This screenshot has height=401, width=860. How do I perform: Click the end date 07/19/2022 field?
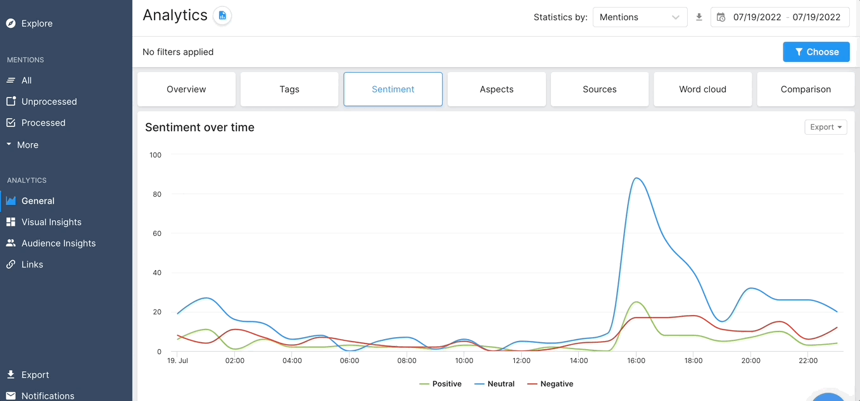tap(816, 17)
